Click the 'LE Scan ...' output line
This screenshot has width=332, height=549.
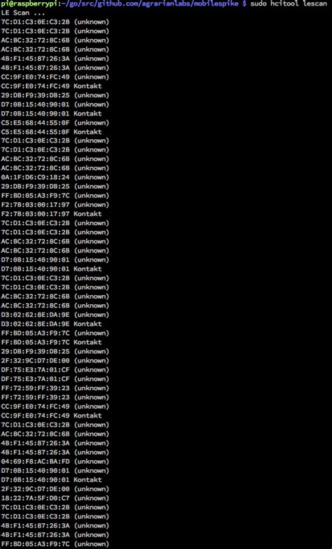point(23,13)
